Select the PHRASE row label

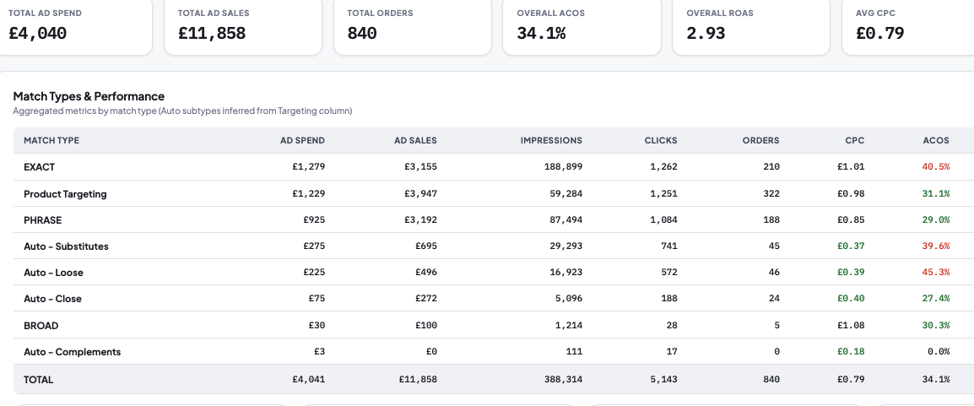click(x=43, y=220)
